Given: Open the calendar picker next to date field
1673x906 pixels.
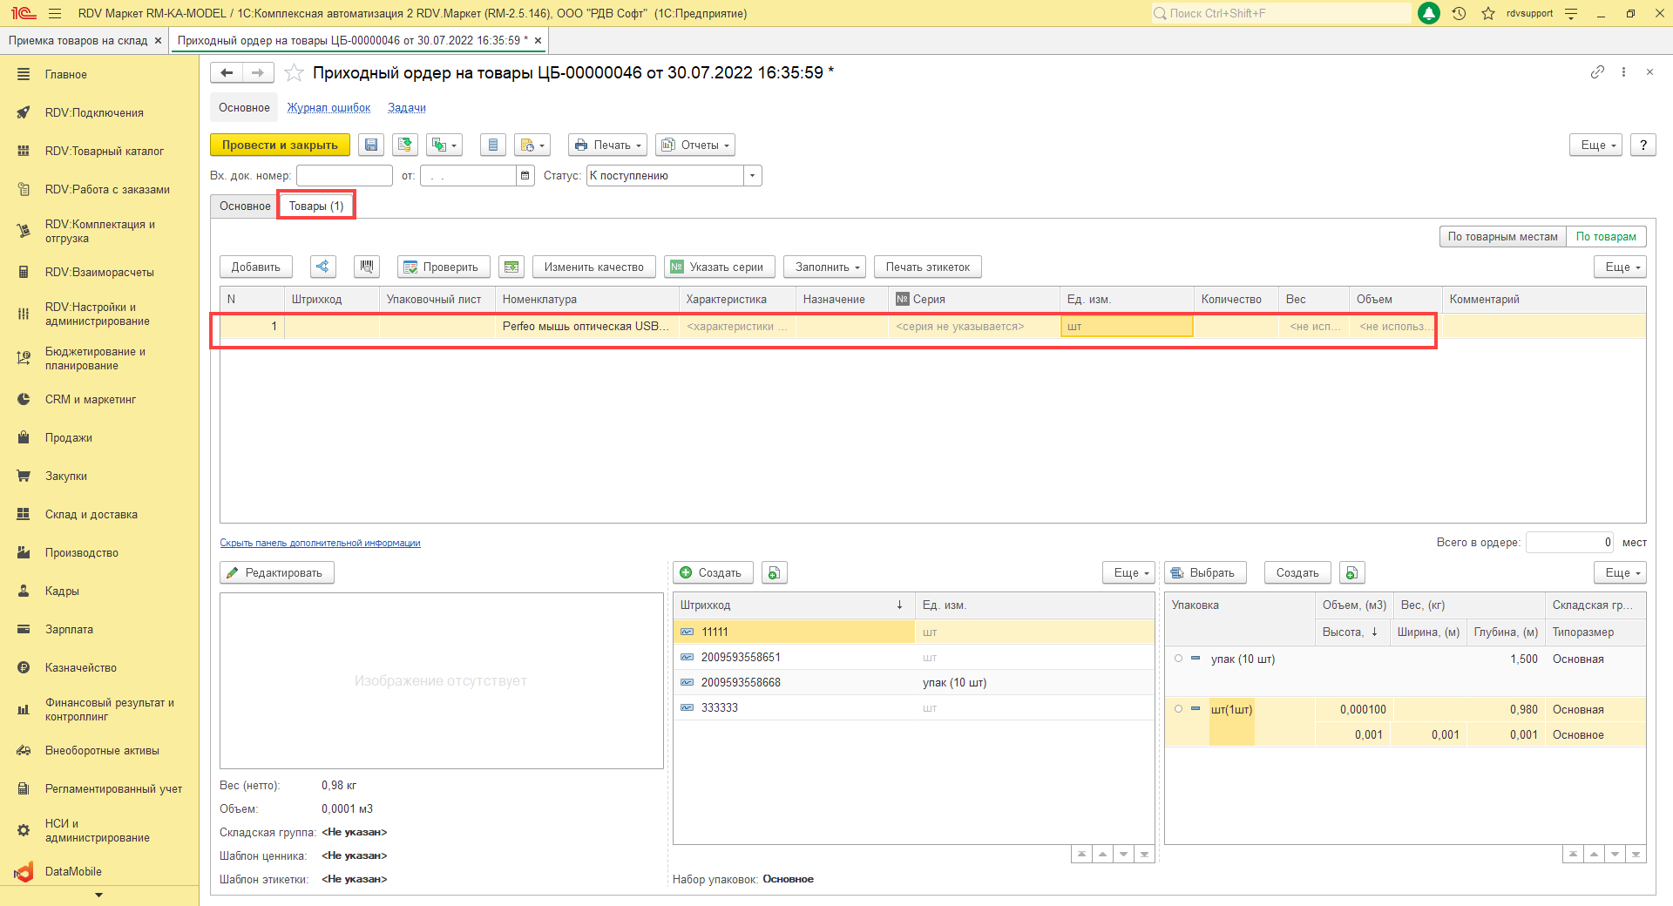Looking at the screenshot, I should (525, 176).
